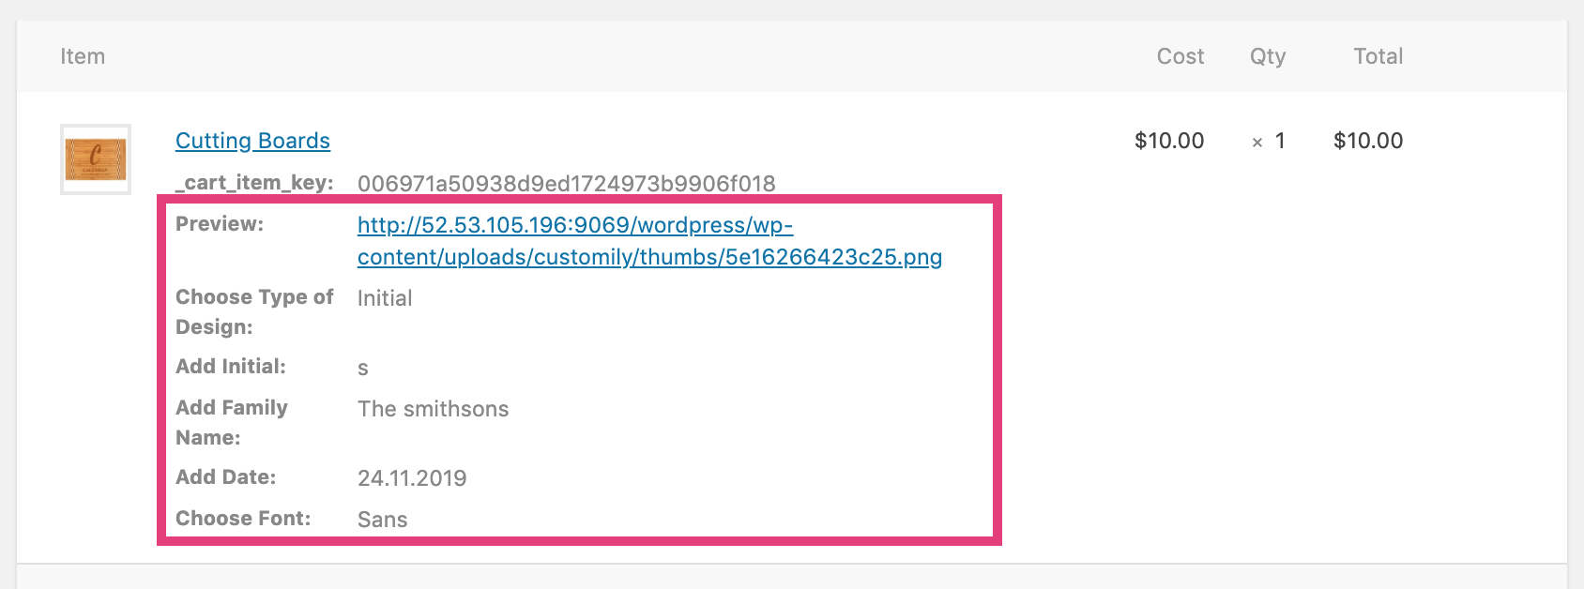Click the date value 24.11.2019

pyautogui.click(x=412, y=478)
